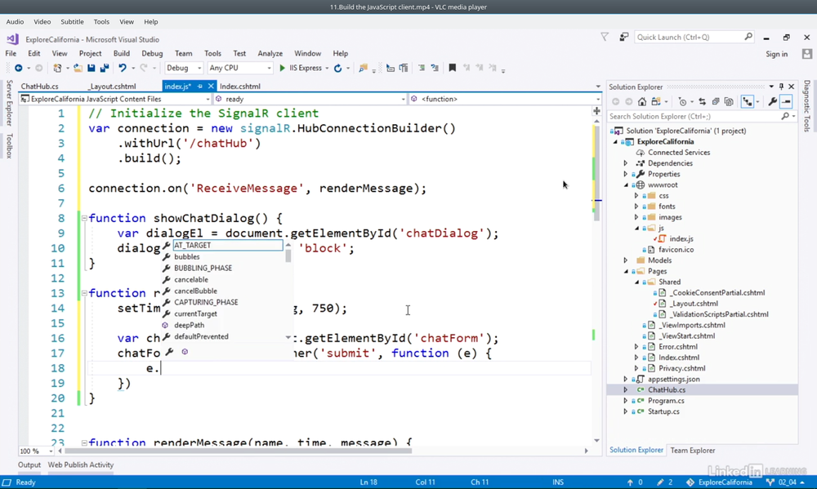Open the Debug configuration dropdown
Viewport: 817px width, 489px height.
click(184, 69)
